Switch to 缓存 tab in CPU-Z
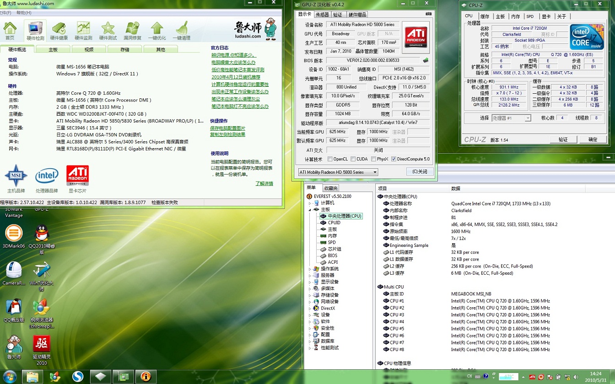615x384 pixels. [484, 16]
